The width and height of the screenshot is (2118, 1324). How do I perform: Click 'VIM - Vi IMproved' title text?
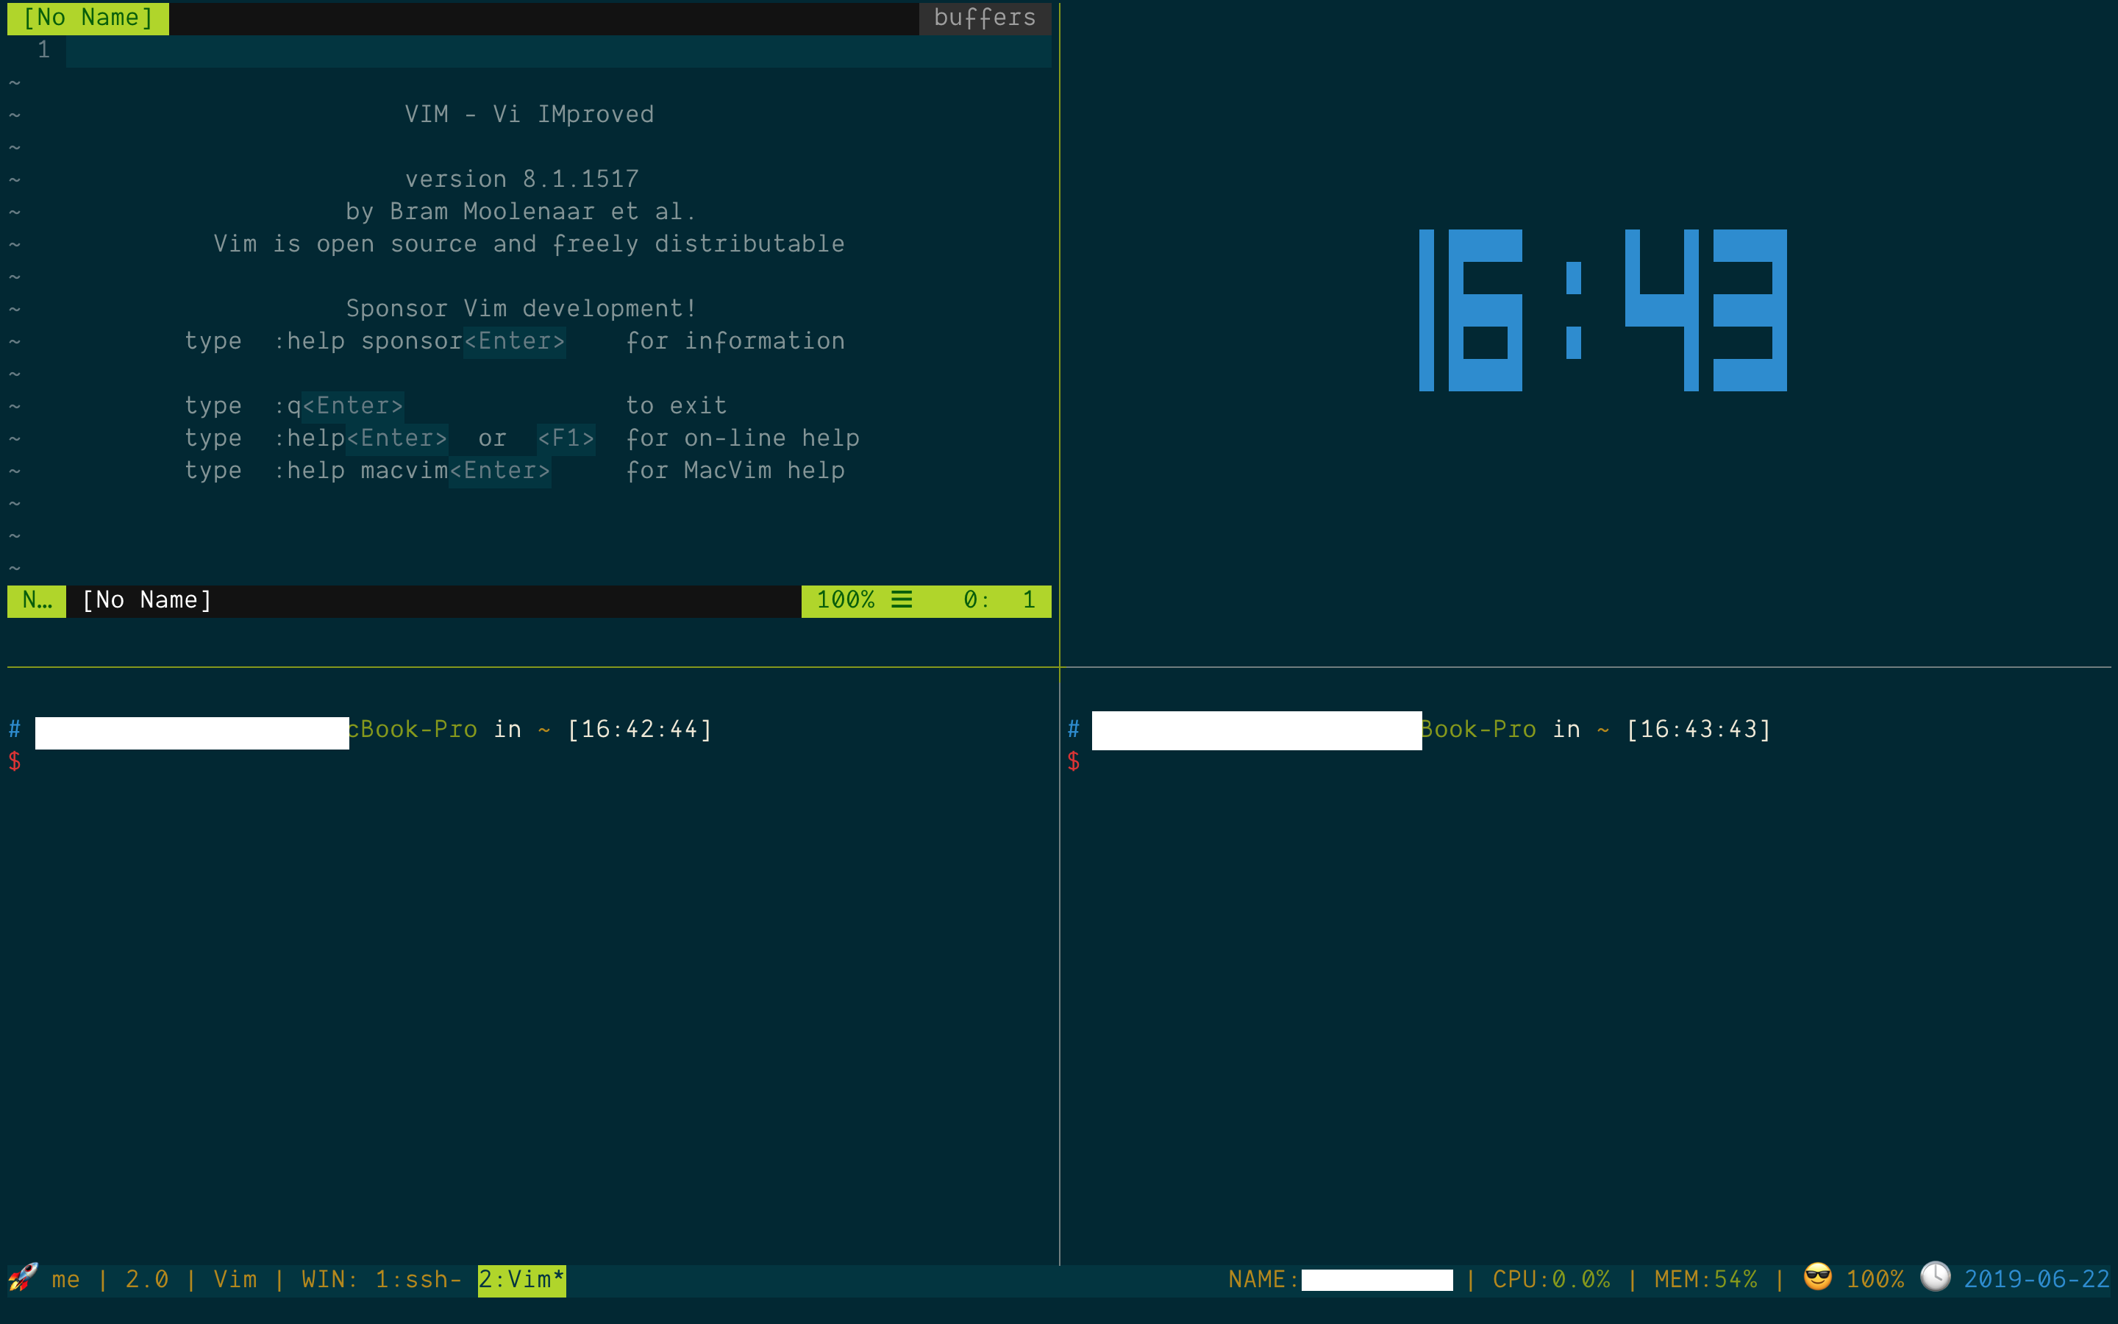pos(529,115)
